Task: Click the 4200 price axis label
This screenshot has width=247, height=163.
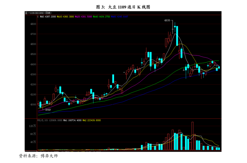Action: pos(33,84)
